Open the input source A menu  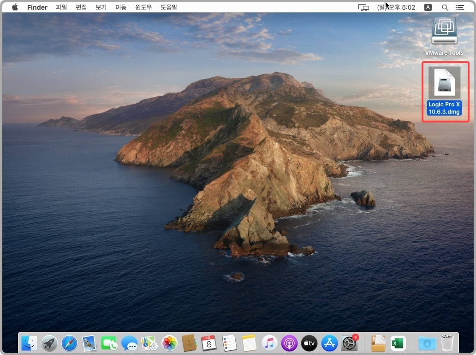pos(428,7)
